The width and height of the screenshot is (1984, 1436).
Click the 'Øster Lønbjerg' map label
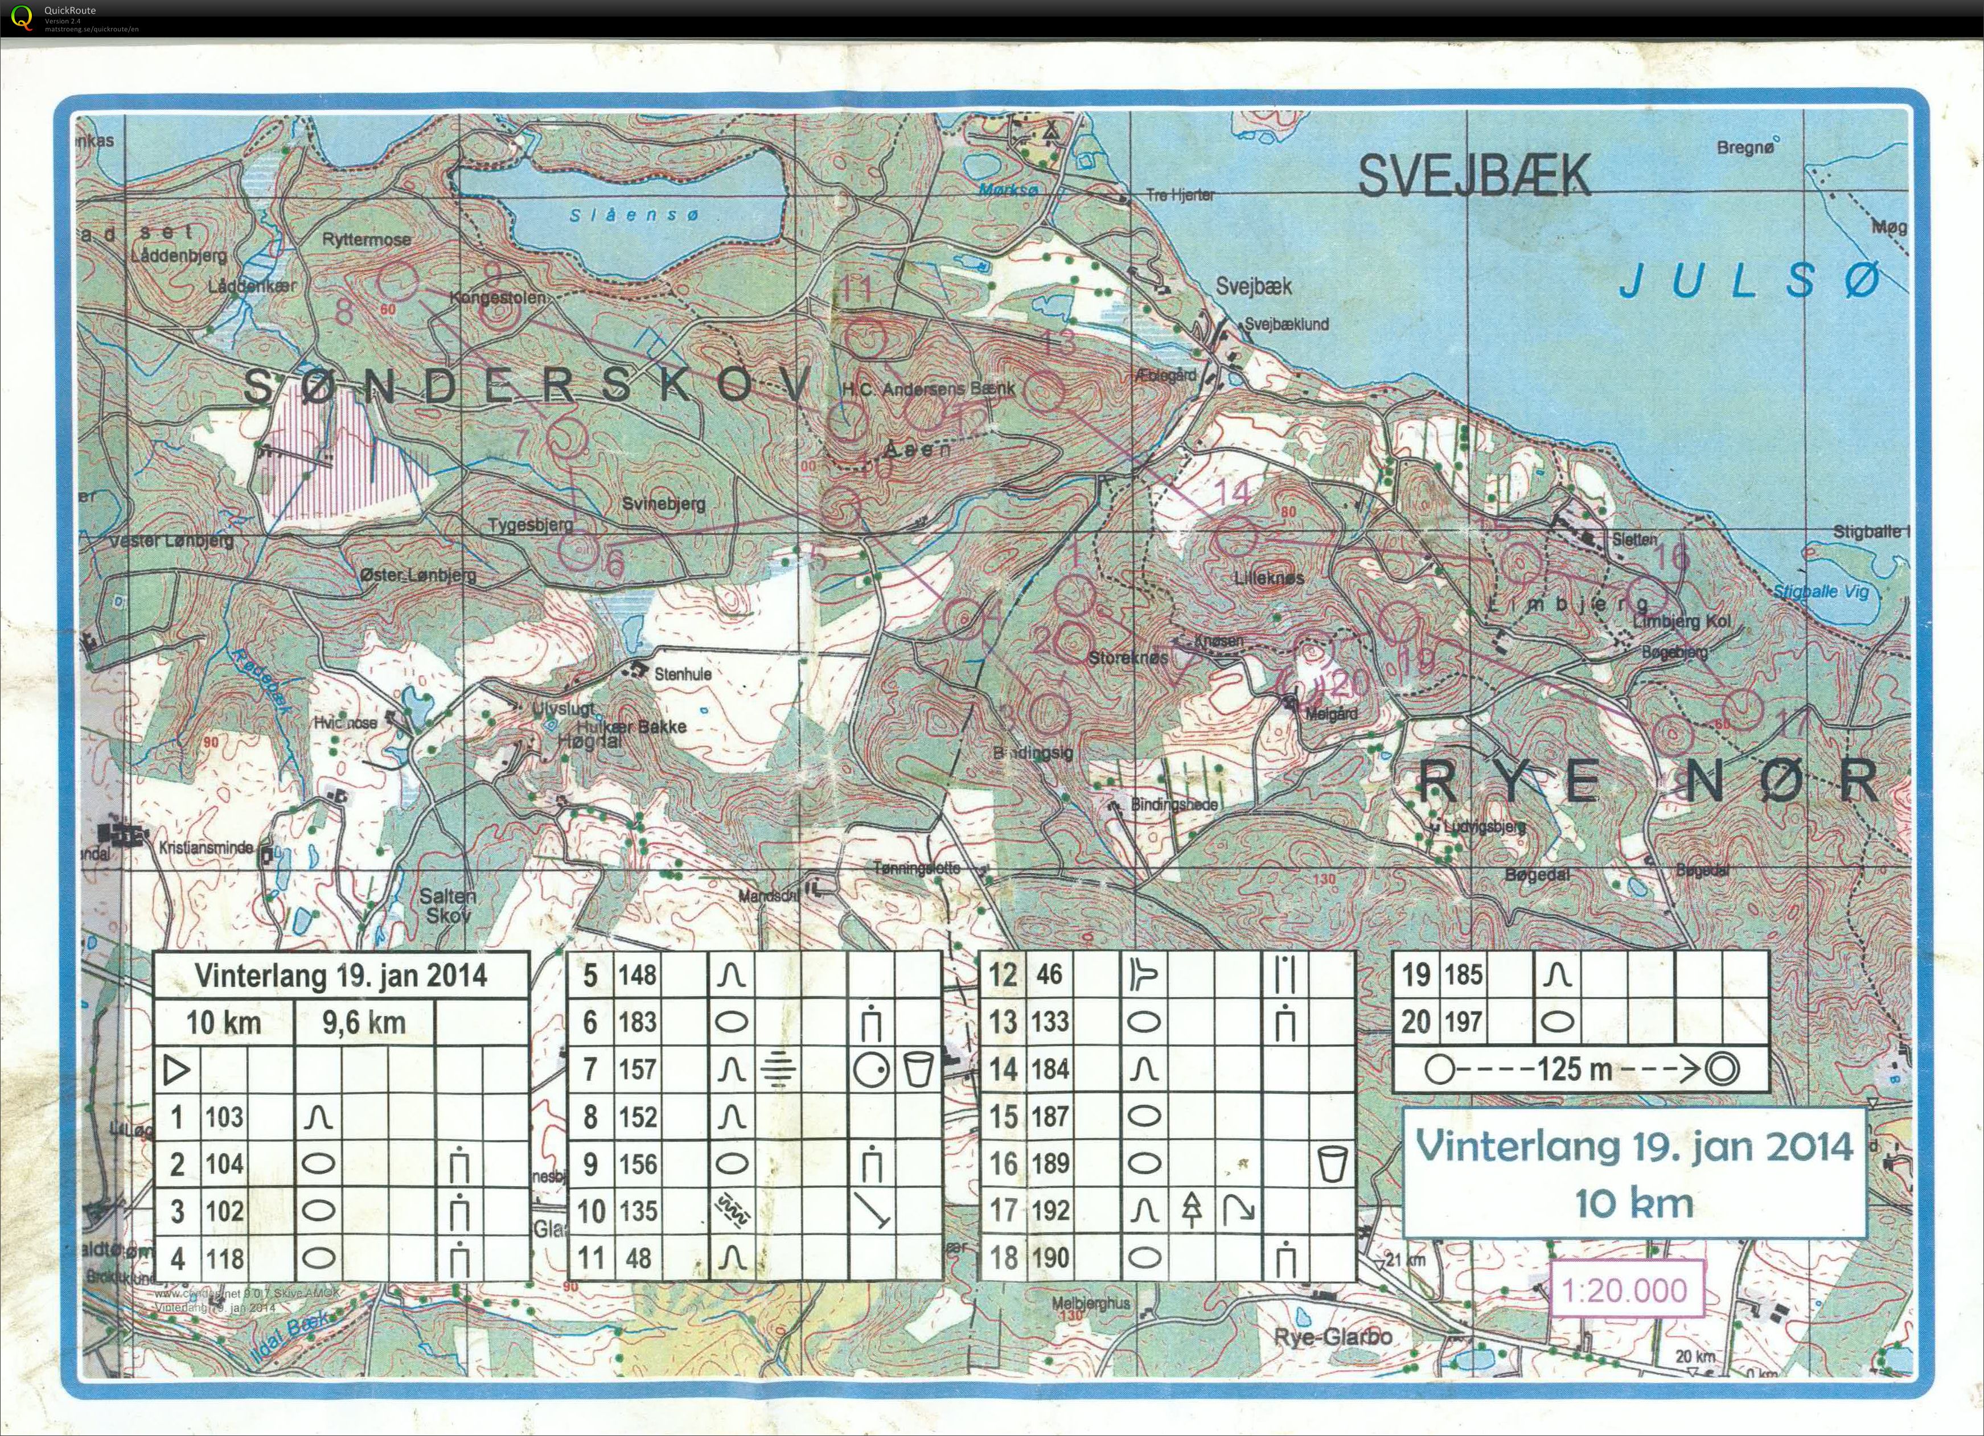[x=418, y=575]
